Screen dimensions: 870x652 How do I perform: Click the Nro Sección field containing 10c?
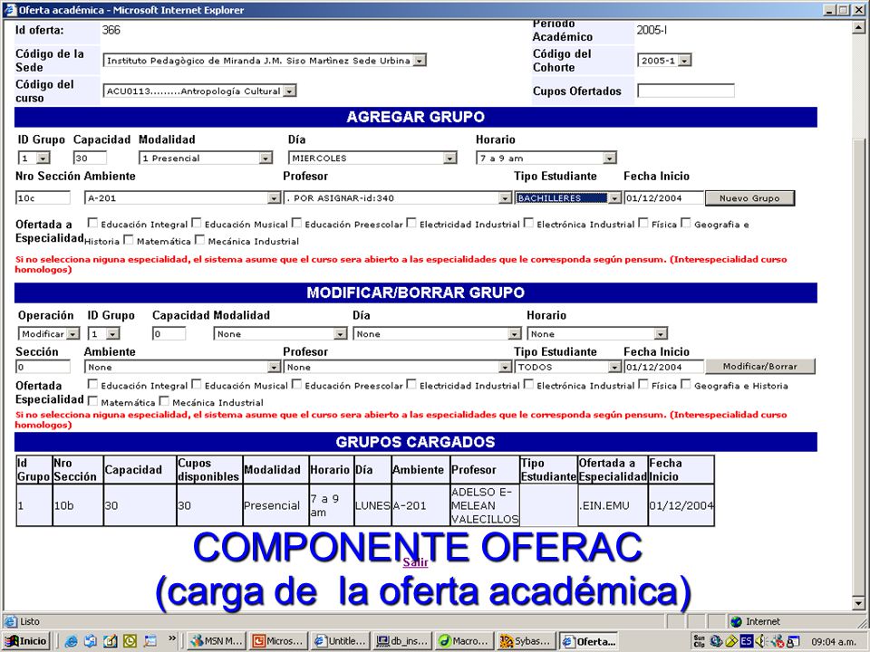[43, 198]
